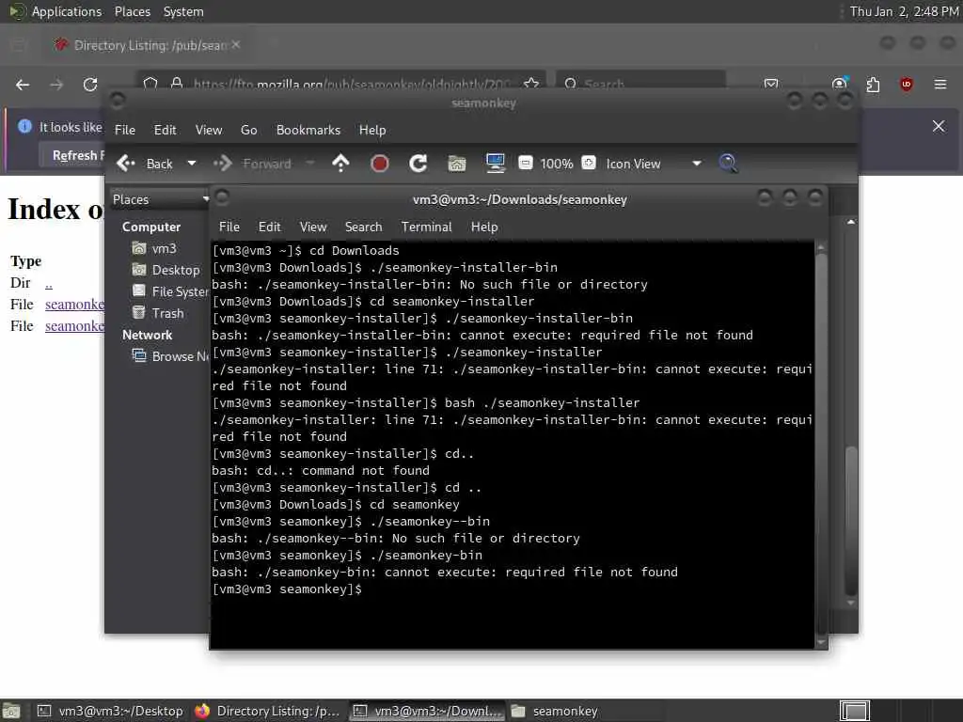The width and height of the screenshot is (963, 722).
Task: Stop loading with the red Stop icon
Action: click(x=380, y=164)
